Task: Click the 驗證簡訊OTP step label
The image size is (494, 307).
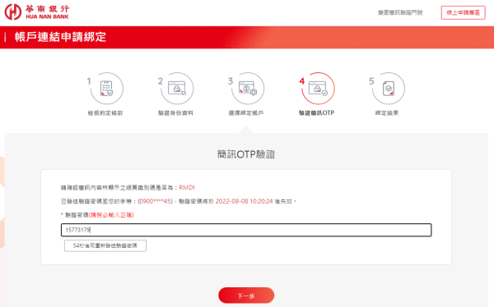Action: click(317, 112)
